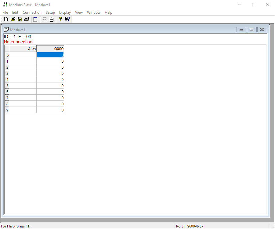Image resolution: width=275 pixels, height=229 pixels.
Task: Open the Window menu
Action: 94,13
